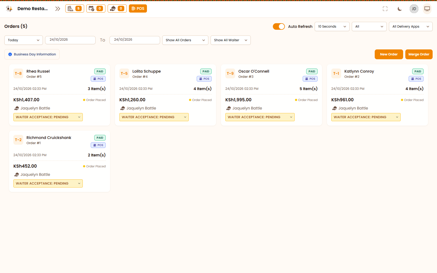Click the end date field after To
Image resolution: width=437 pixels, height=273 pixels.
pos(135,40)
